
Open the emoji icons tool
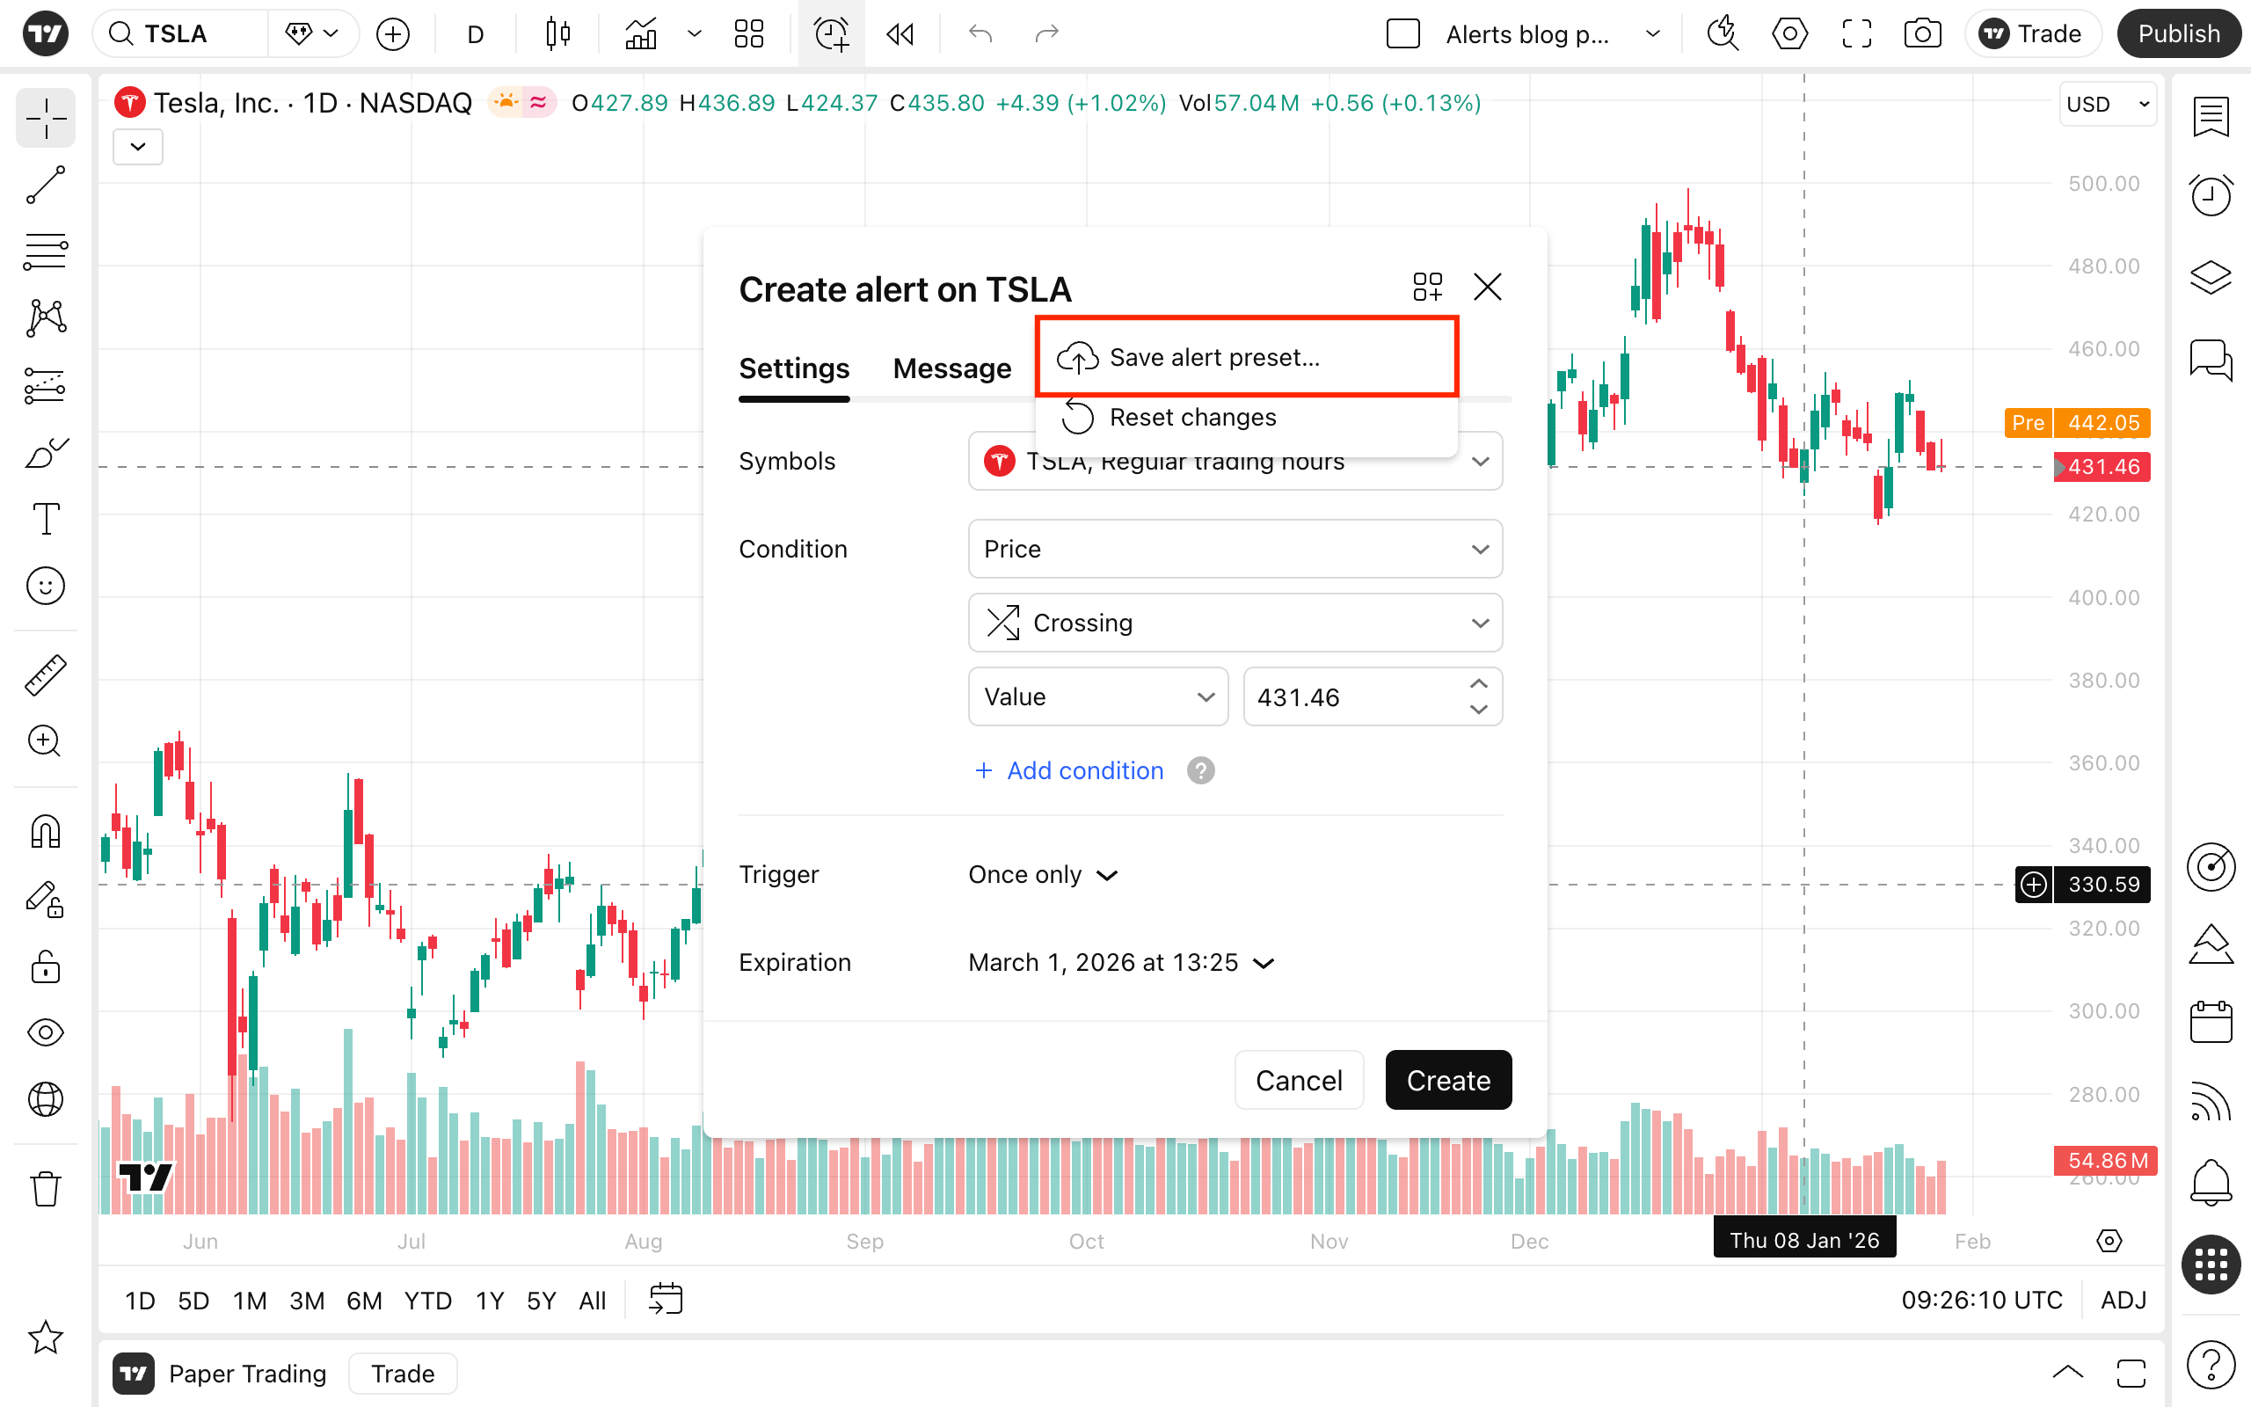(45, 587)
